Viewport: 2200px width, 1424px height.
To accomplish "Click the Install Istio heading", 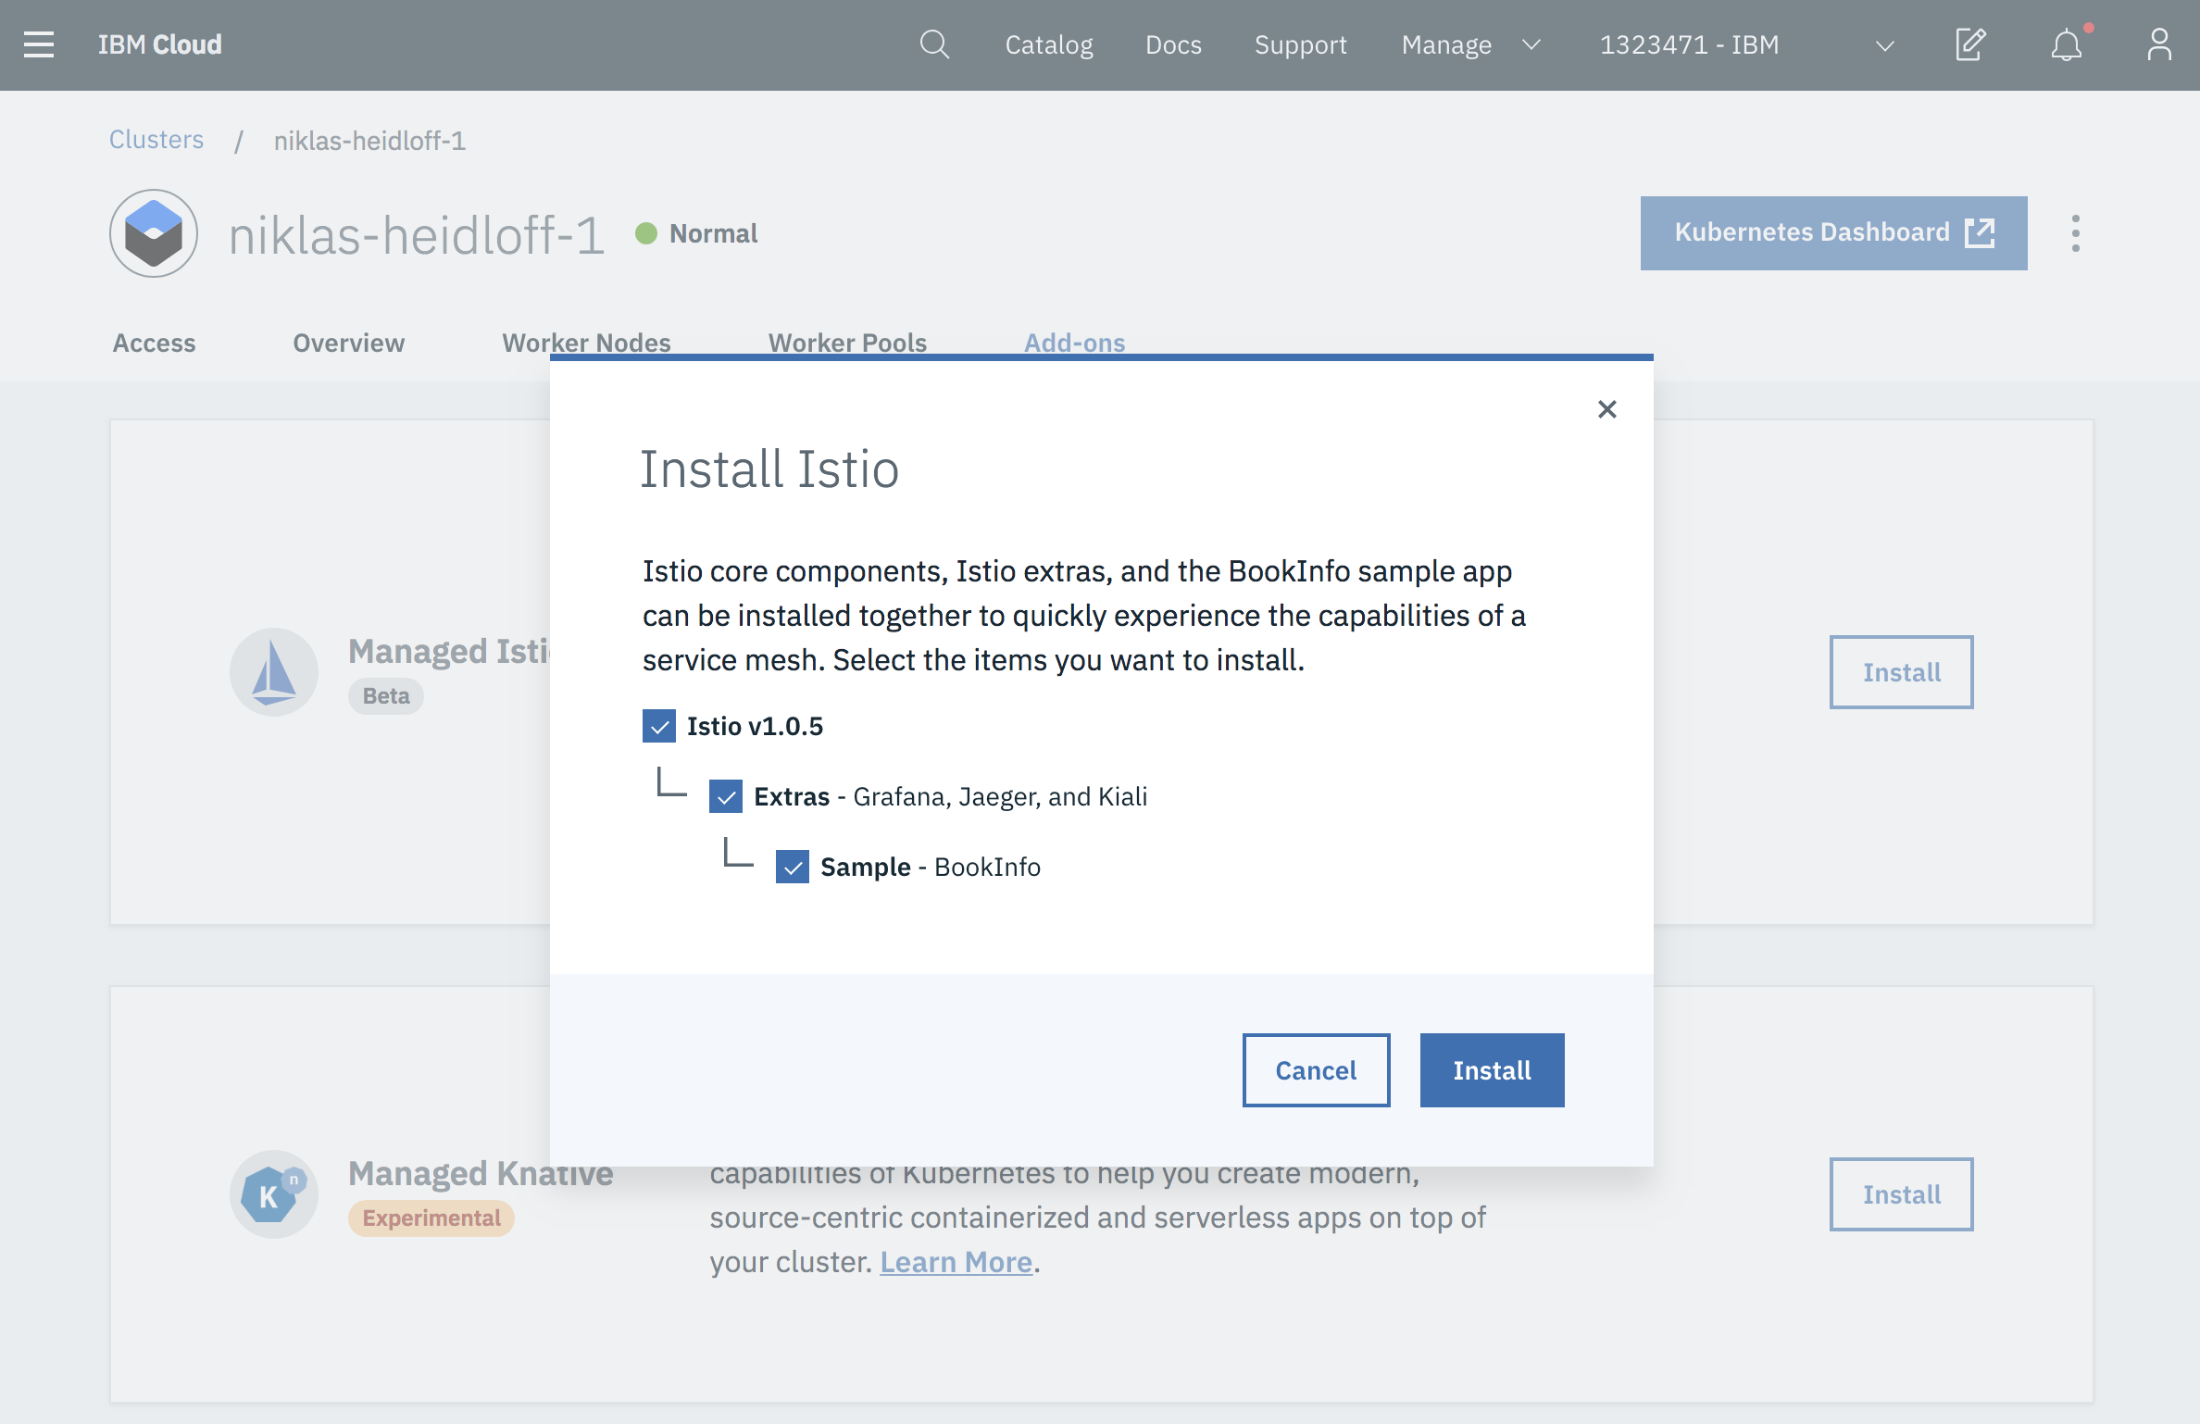I will [769, 468].
